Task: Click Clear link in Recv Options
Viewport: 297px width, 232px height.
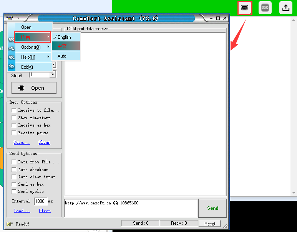Action: point(44,142)
